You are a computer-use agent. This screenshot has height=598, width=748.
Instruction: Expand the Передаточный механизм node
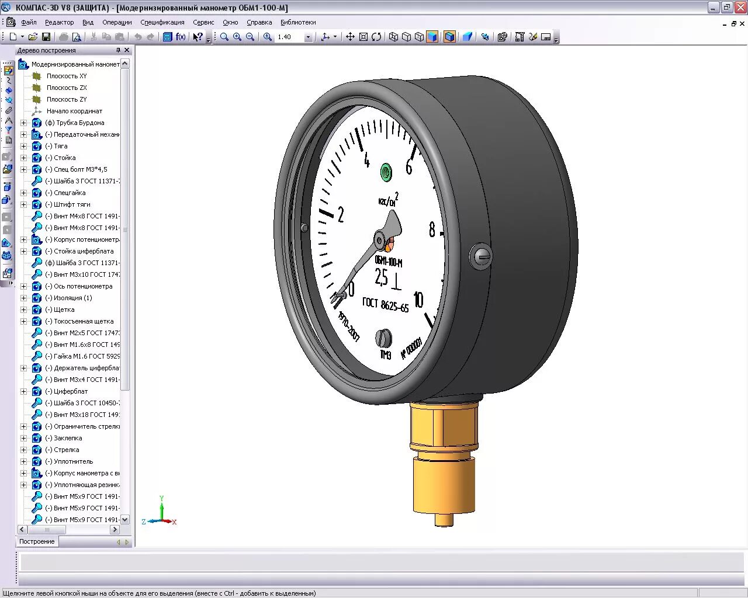point(23,134)
